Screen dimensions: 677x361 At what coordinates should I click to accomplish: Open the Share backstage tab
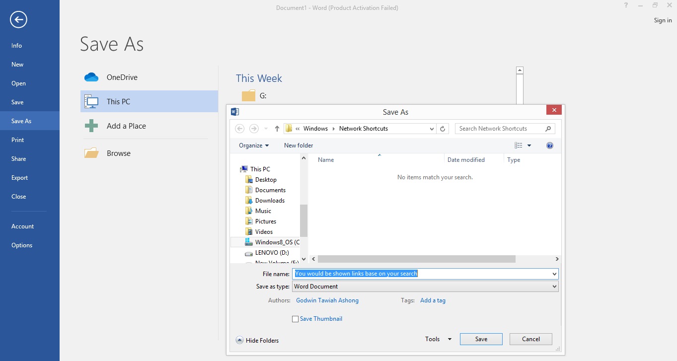pos(30,159)
